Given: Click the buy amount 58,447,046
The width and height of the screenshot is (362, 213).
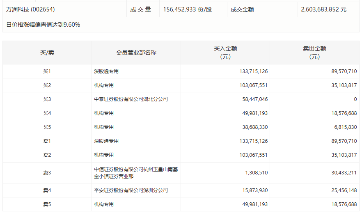Looking at the screenshot, I should coord(253,99).
